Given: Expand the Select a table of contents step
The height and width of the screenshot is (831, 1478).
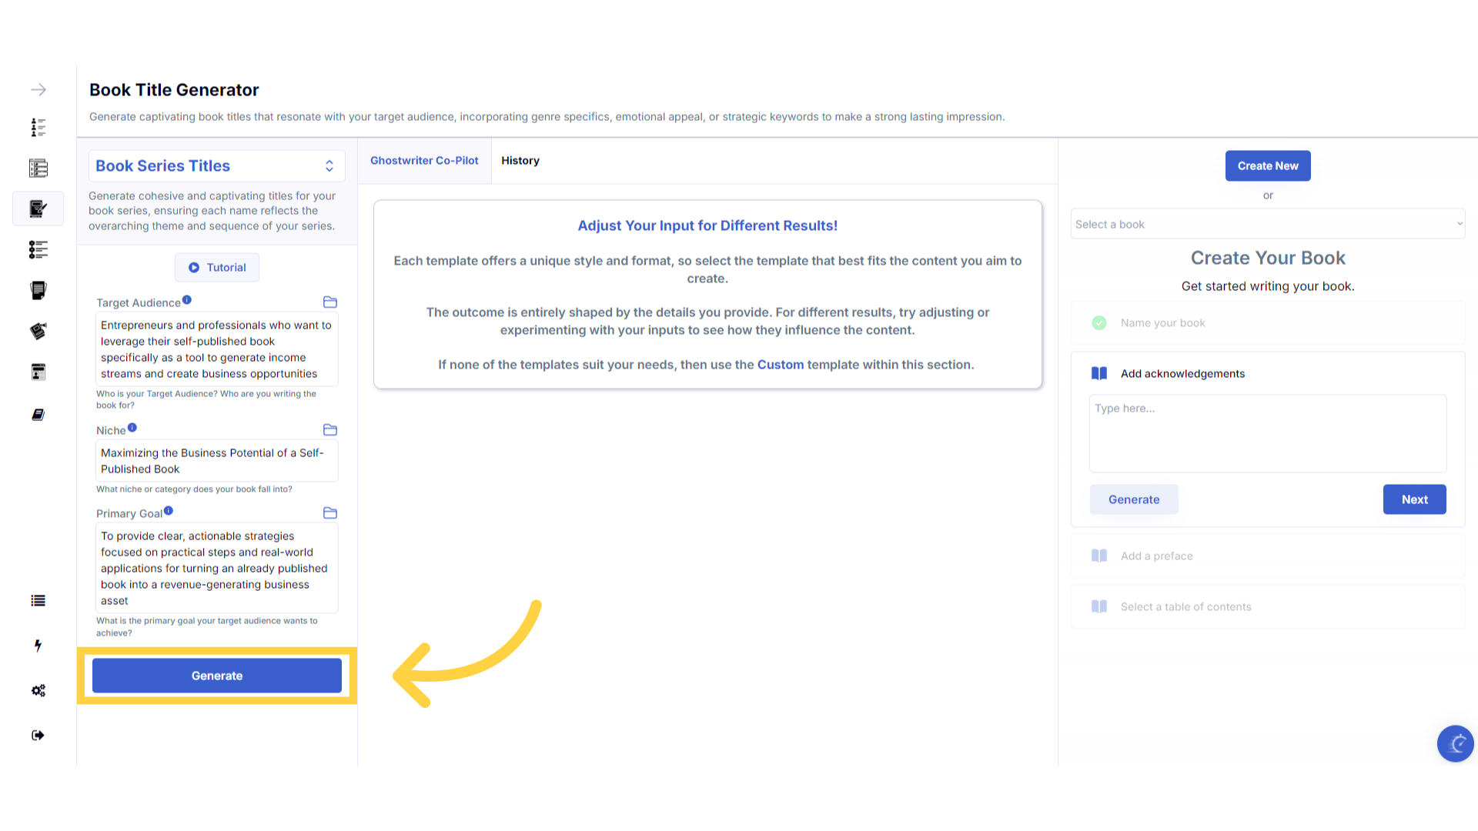Looking at the screenshot, I should tap(1185, 607).
